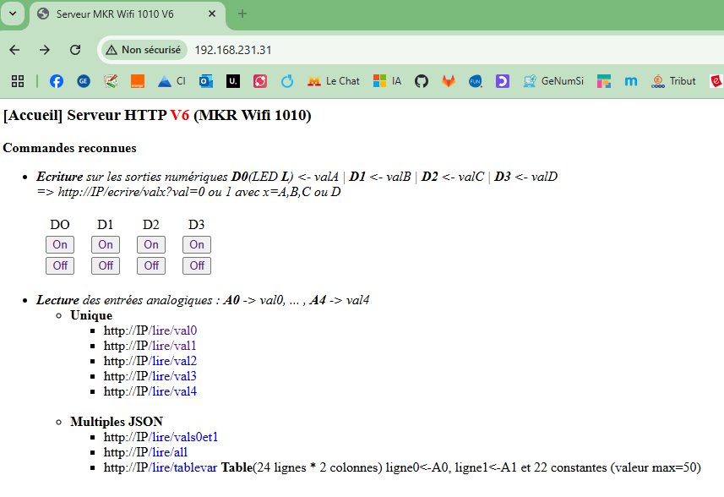This screenshot has width=724, height=497.
Task: Turn Off the D1 output
Action: 106,265
